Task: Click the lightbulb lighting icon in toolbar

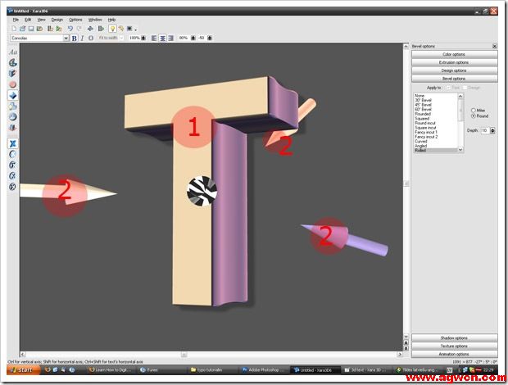Action: [112, 28]
